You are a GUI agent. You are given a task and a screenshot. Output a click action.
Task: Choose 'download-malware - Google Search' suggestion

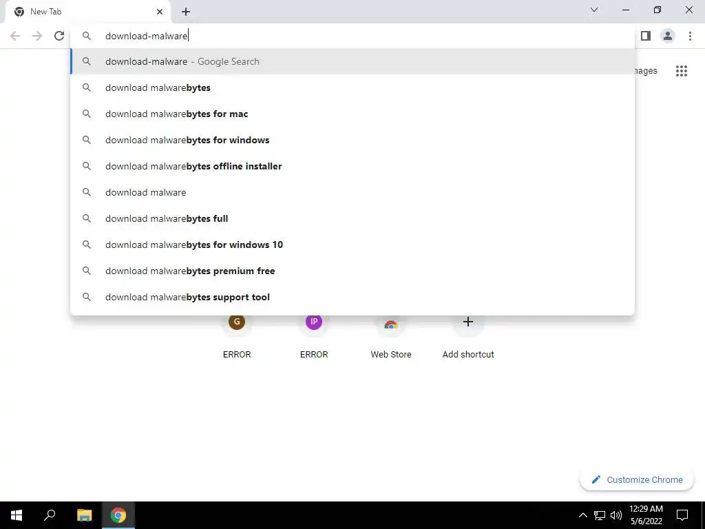352,61
